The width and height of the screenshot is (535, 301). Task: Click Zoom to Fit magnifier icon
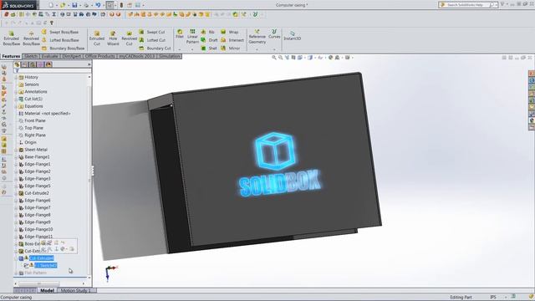tap(273, 58)
